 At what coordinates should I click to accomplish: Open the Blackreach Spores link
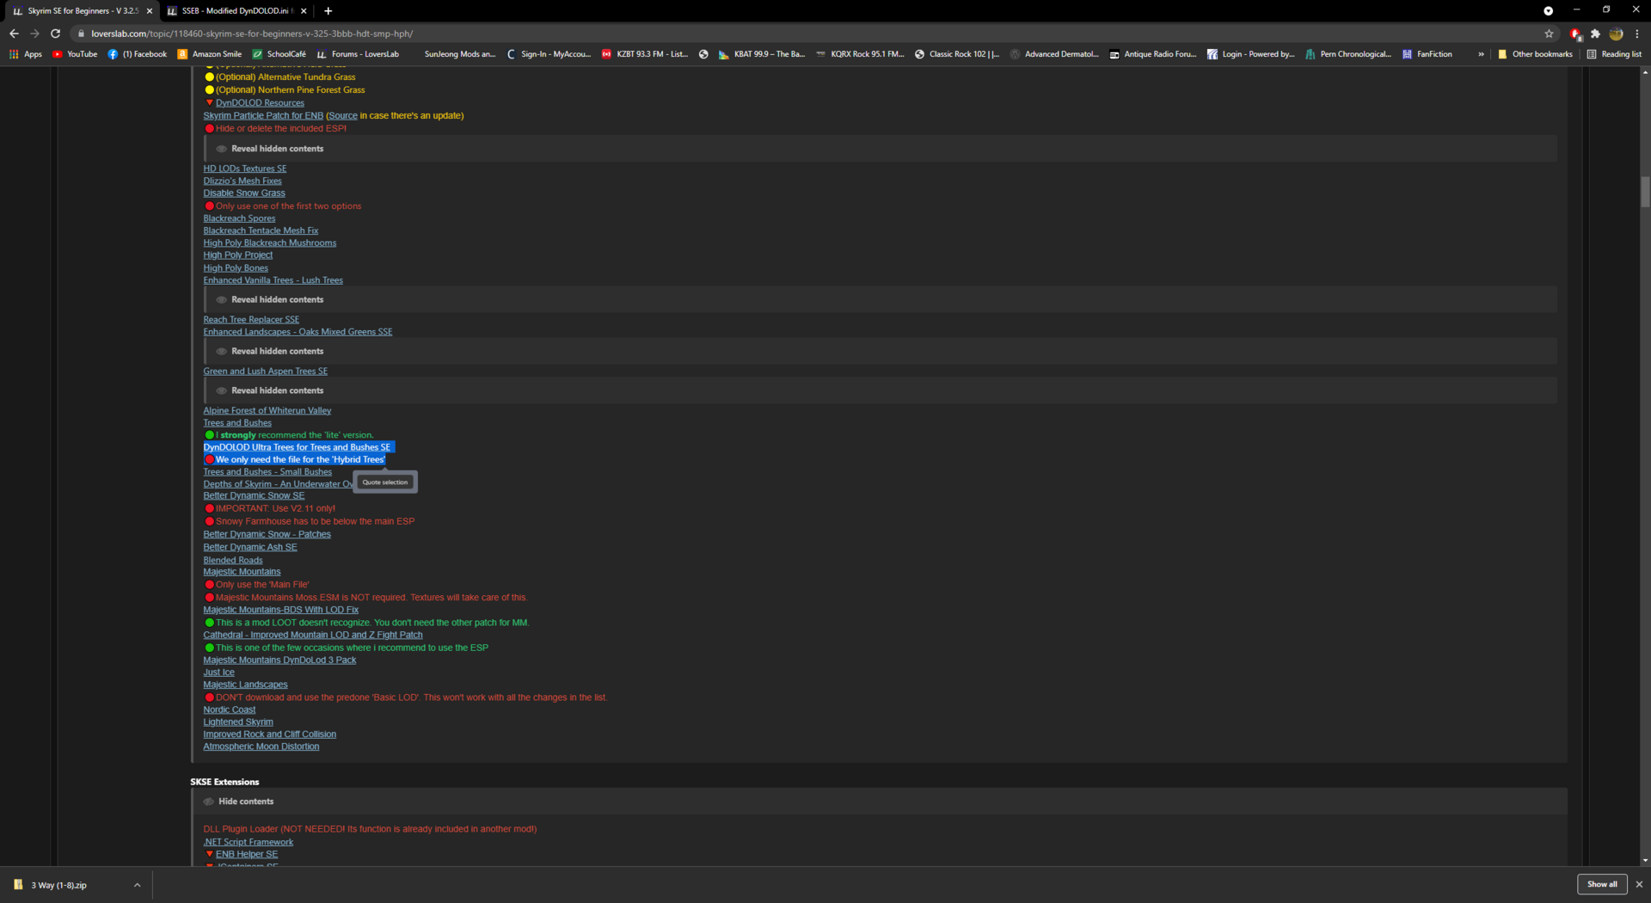[x=239, y=218]
